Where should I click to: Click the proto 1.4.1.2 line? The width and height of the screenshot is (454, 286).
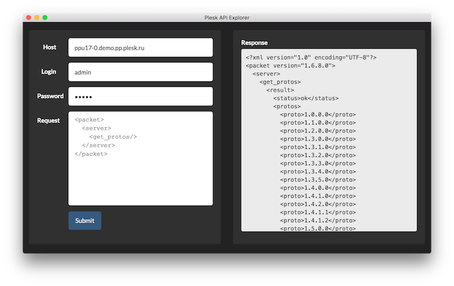[318, 220]
